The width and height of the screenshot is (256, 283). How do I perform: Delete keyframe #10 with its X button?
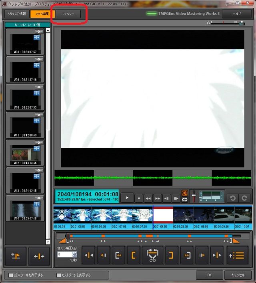click(x=39, y=87)
